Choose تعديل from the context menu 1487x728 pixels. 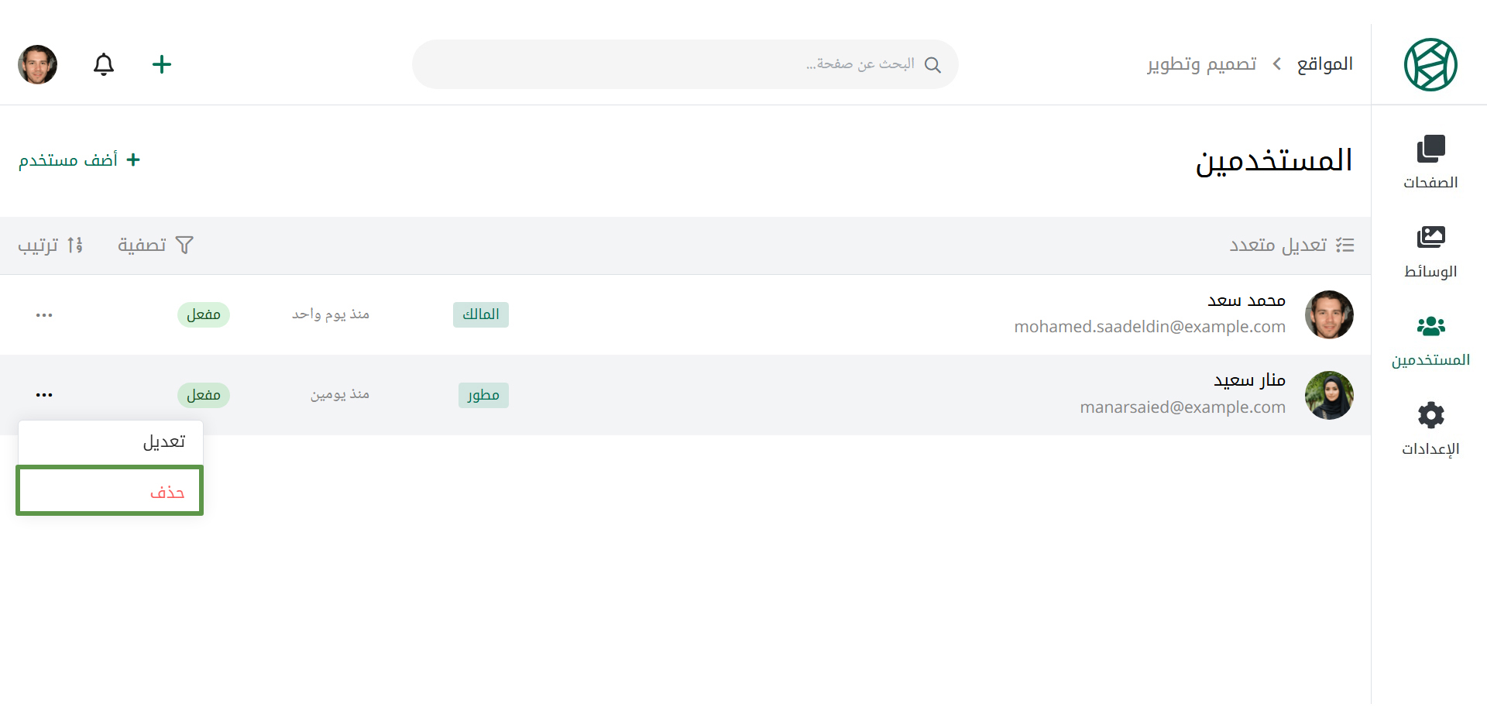click(111, 442)
